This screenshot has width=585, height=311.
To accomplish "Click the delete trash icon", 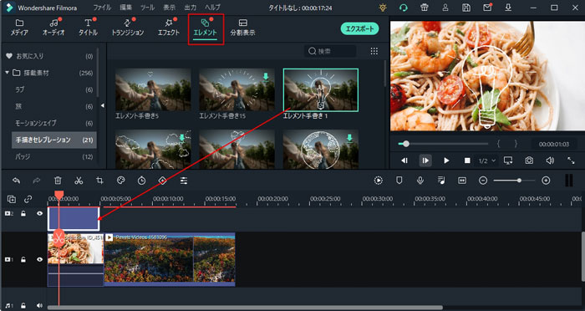I will pos(58,181).
